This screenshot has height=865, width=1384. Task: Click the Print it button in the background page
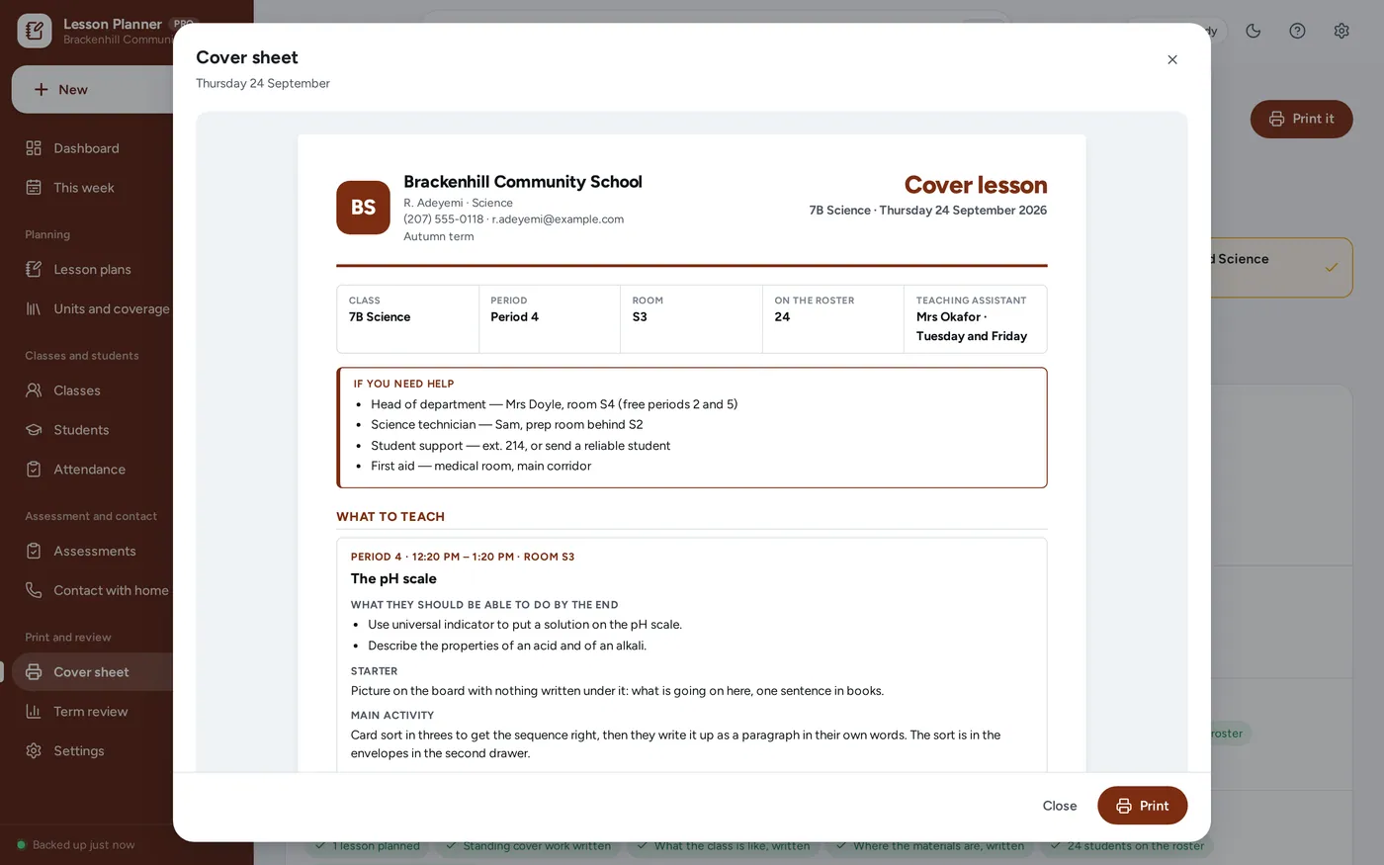click(1301, 119)
